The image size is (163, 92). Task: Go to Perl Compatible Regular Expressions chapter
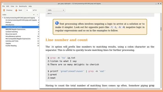tap(18, 39)
